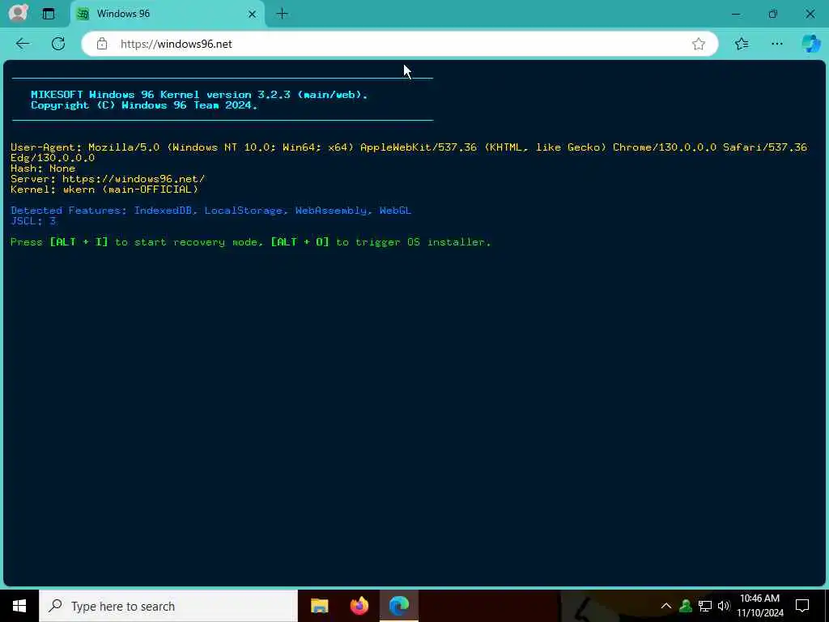
Task: Click the MIKESOFT Windows 96 Kernel line
Action: [199, 95]
